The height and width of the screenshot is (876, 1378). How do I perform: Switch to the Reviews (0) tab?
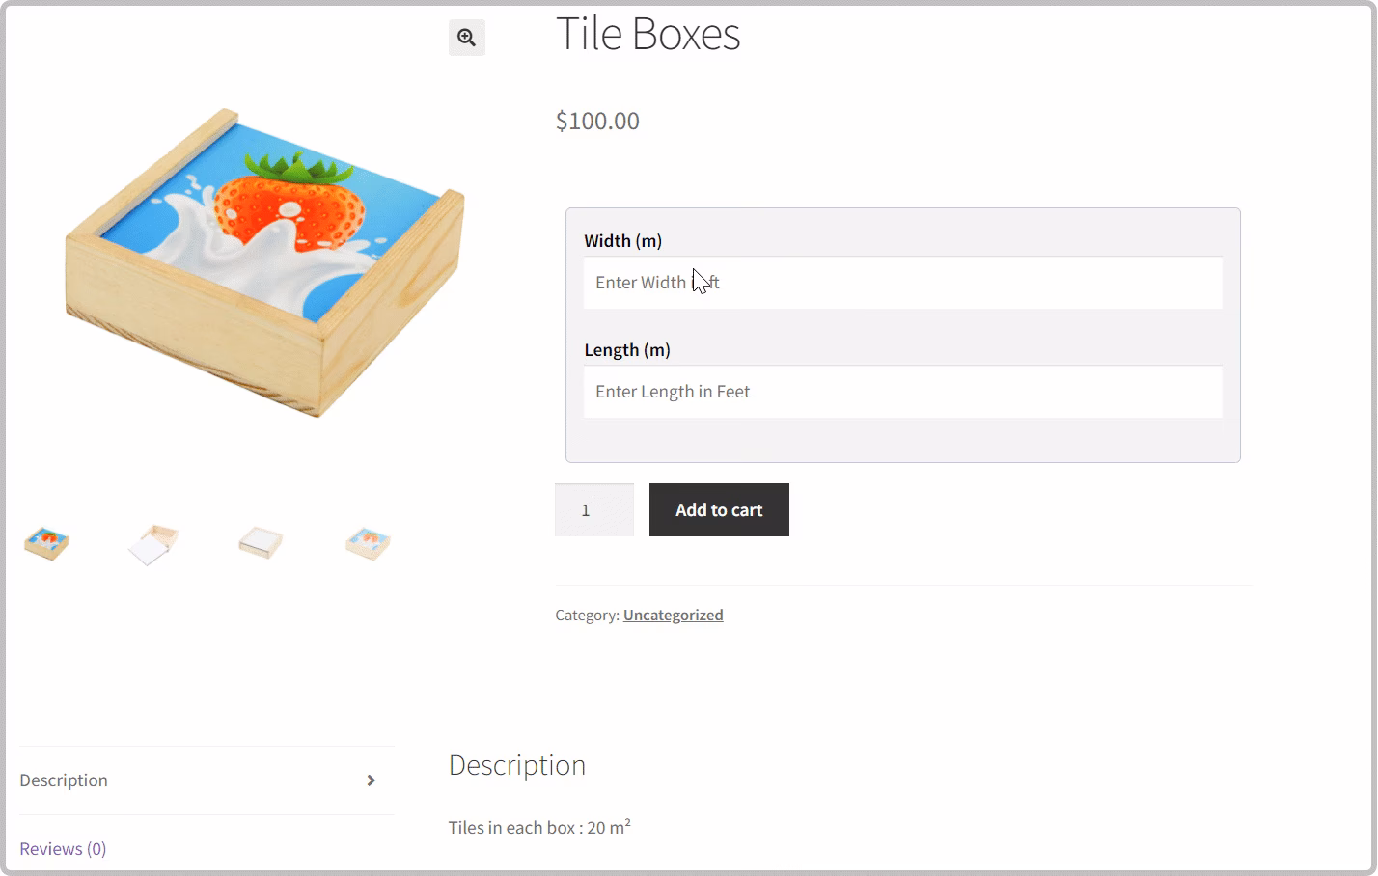coord(63,849)
